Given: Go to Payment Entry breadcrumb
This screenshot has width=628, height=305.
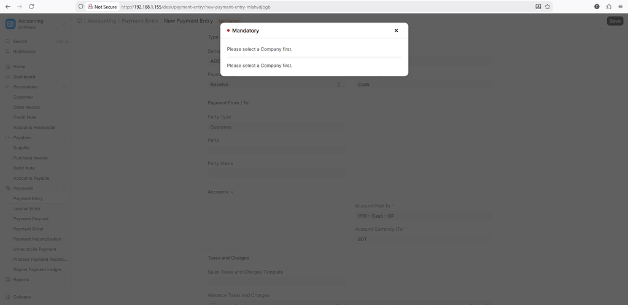Looking at the screenshot, I should coord(140,21).
